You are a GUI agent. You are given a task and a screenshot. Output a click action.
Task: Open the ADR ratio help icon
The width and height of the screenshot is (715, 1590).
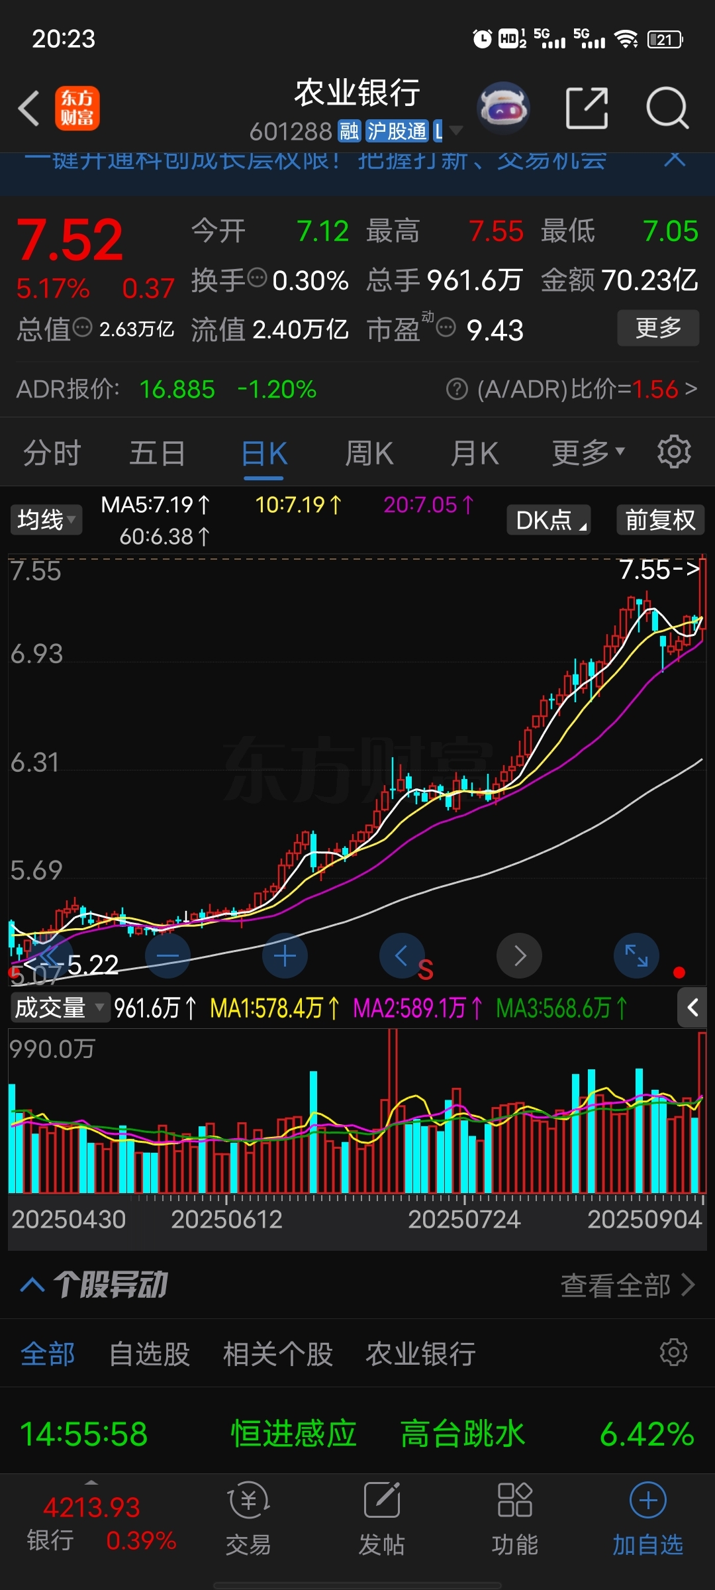click(x=457, y=390)
